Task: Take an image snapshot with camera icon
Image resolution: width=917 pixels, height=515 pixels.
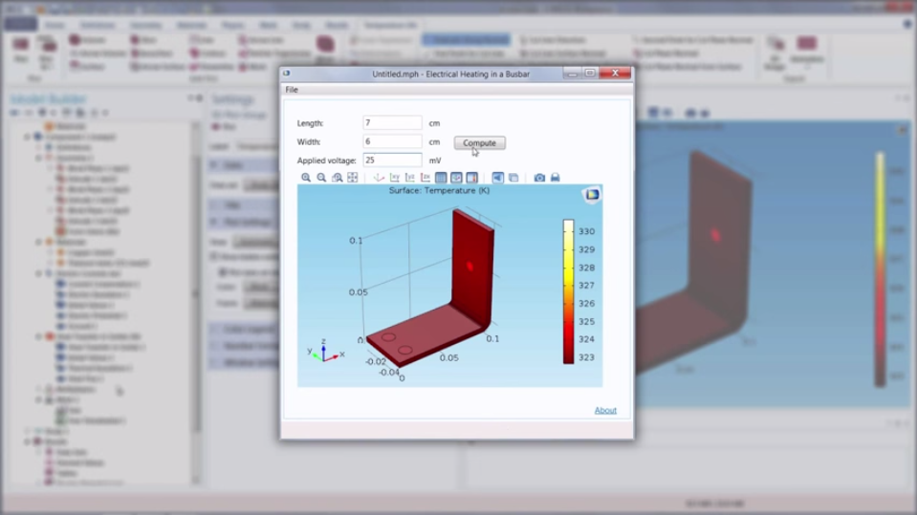Action: coord(539,178)
